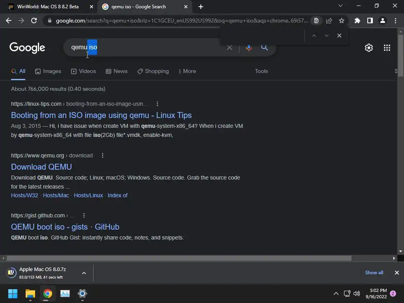This screenshot has height=303, width=404.
Task: Toggle Chrome side panel
Action: [370, 21]
